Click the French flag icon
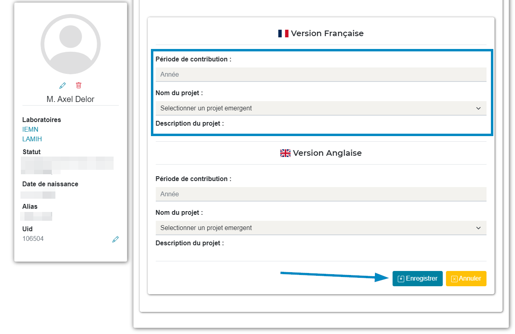Image resolution: width=515 pixels, height=334 pixels. click(x=283, y=33)
